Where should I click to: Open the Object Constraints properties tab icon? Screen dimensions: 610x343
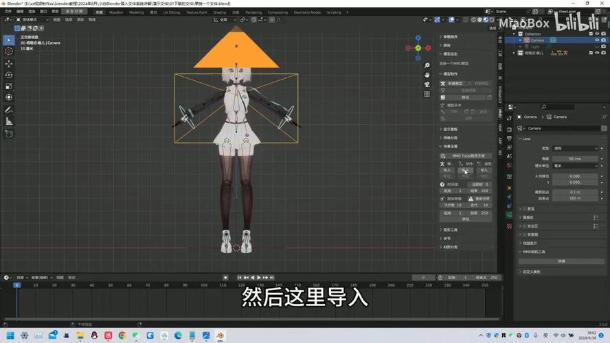[x=509, y=206]
